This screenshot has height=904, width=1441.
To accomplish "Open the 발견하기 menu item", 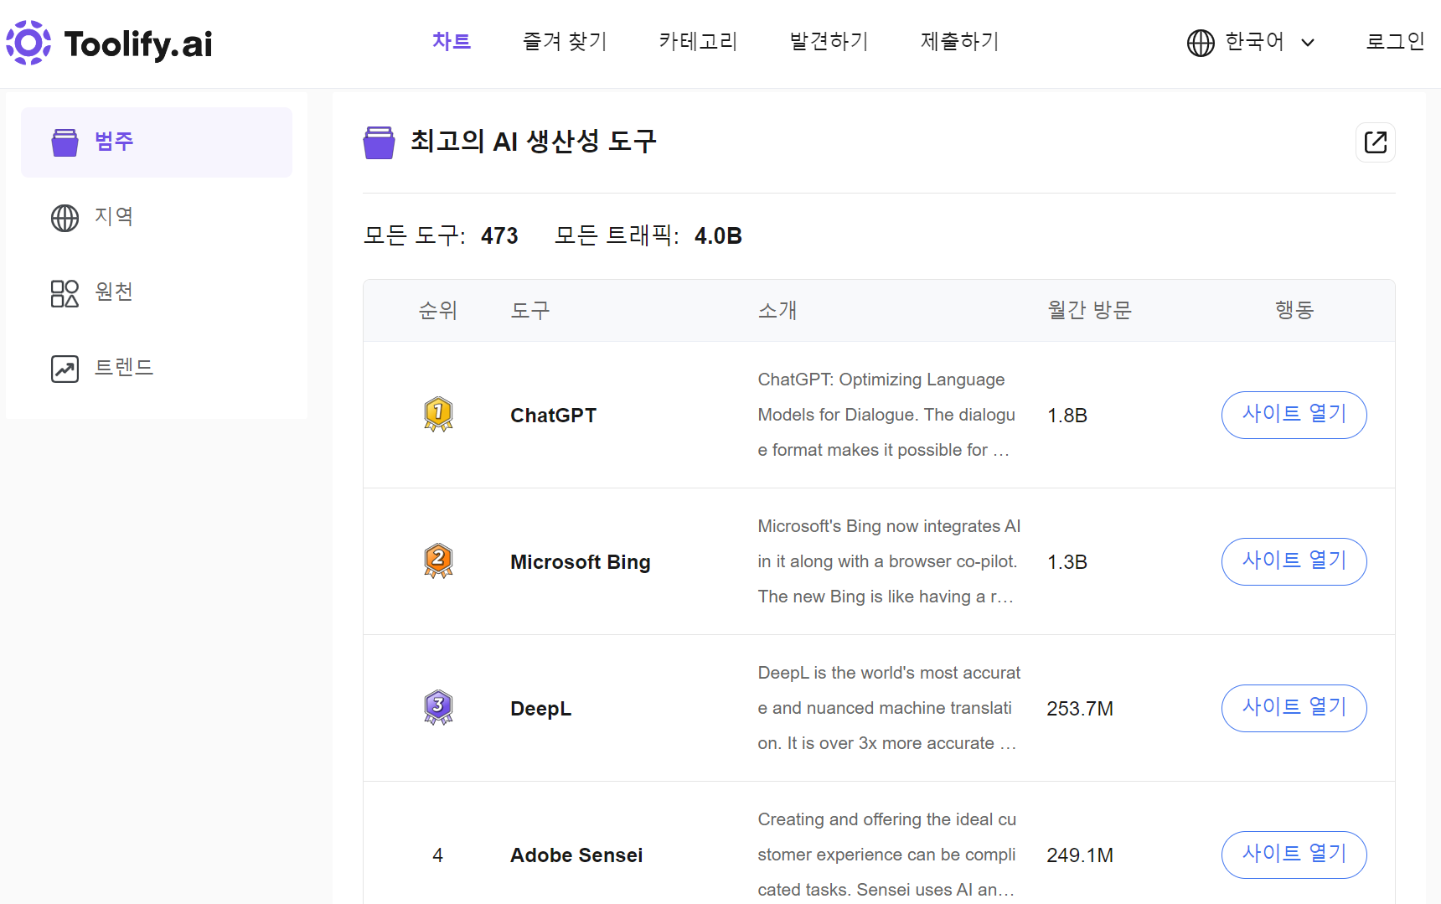I will (x=829, y=41).
